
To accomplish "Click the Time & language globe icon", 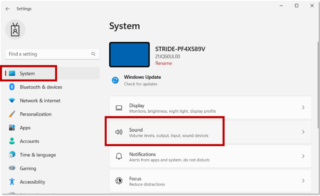I will coord(12,155).
